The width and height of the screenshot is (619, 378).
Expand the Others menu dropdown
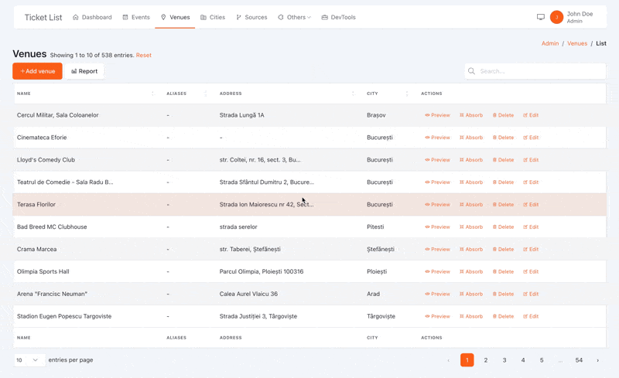(295, 17)
